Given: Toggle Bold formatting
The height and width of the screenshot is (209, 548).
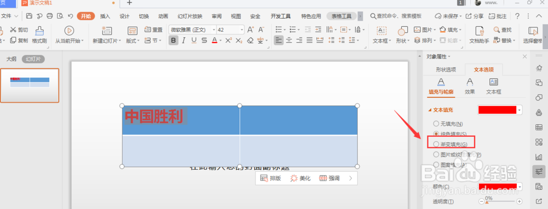Looking at the screenshot, I should (173, 40).
